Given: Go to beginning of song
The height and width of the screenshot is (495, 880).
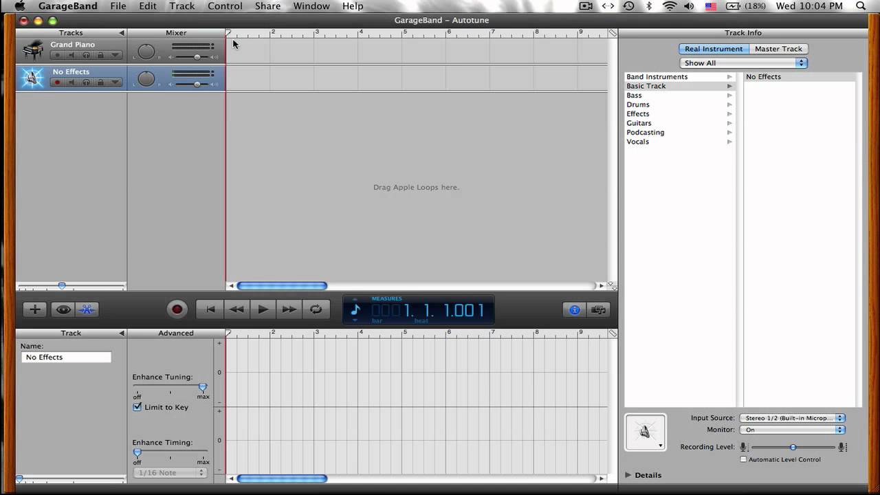Looking at the screenshot, I should (210, 309).
